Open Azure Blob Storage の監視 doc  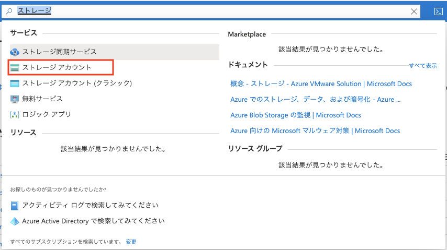(x=296, y=115)
